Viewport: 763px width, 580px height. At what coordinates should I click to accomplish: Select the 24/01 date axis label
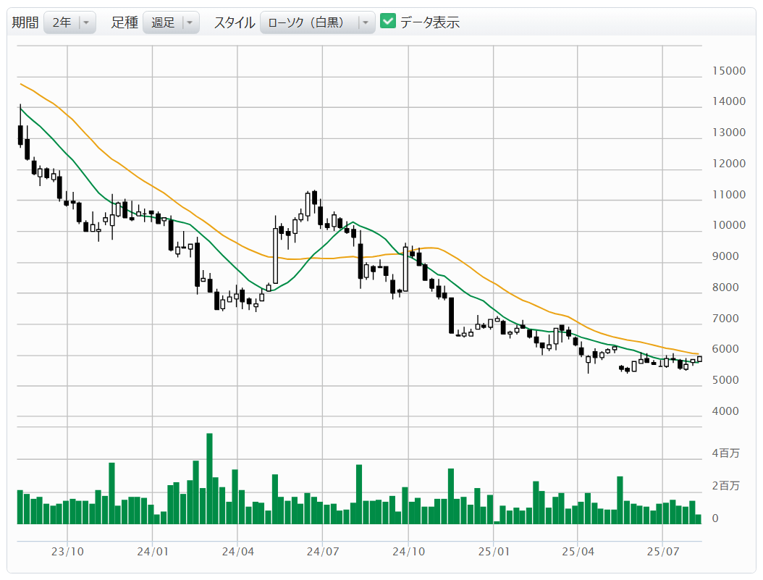152,552
